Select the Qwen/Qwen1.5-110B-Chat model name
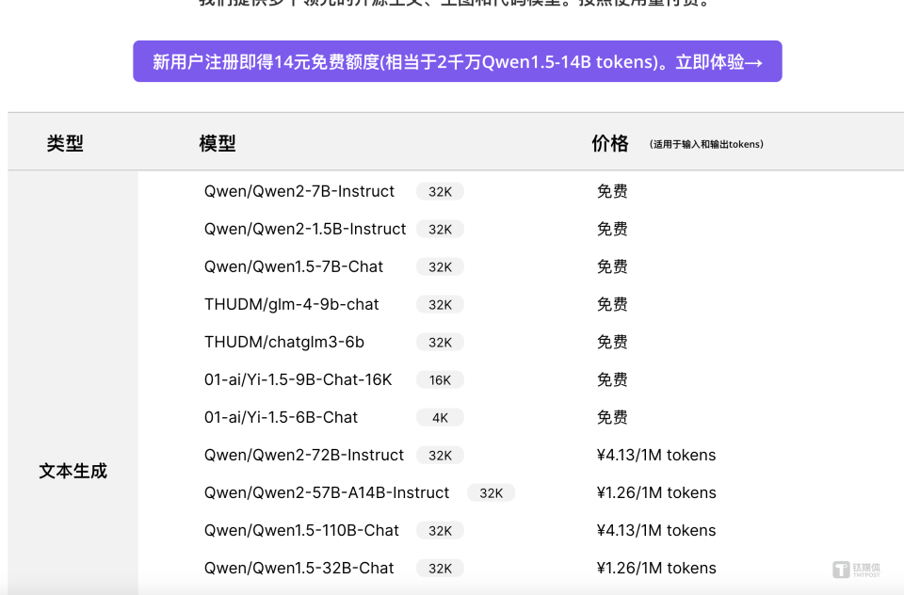Screen dimensions: 904x595 click(x=301, y=530)
